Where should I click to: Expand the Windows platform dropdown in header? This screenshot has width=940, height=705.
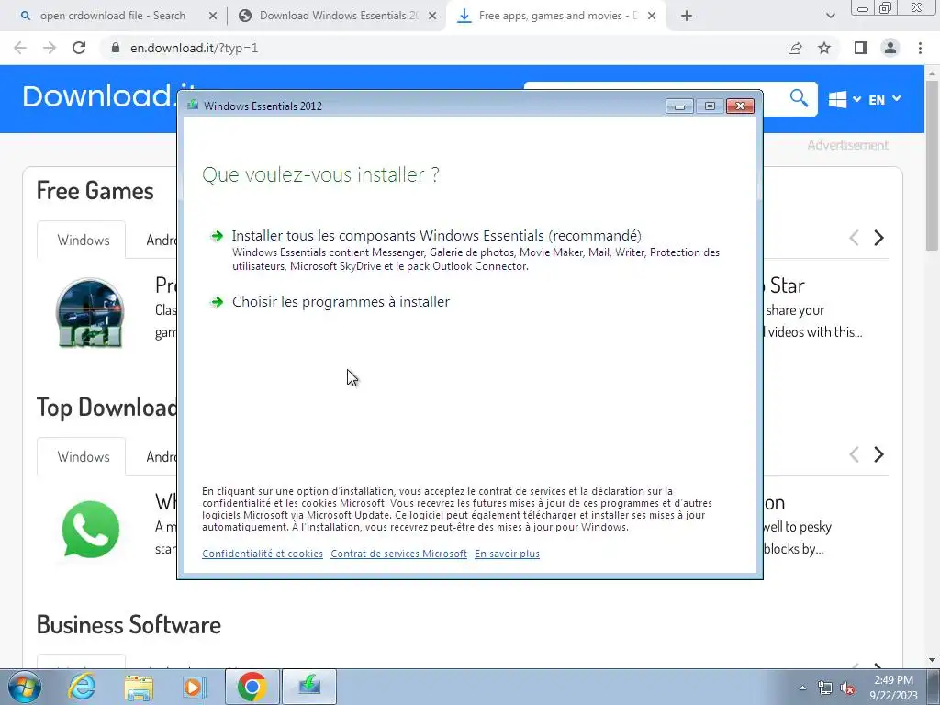coord(845,99)
